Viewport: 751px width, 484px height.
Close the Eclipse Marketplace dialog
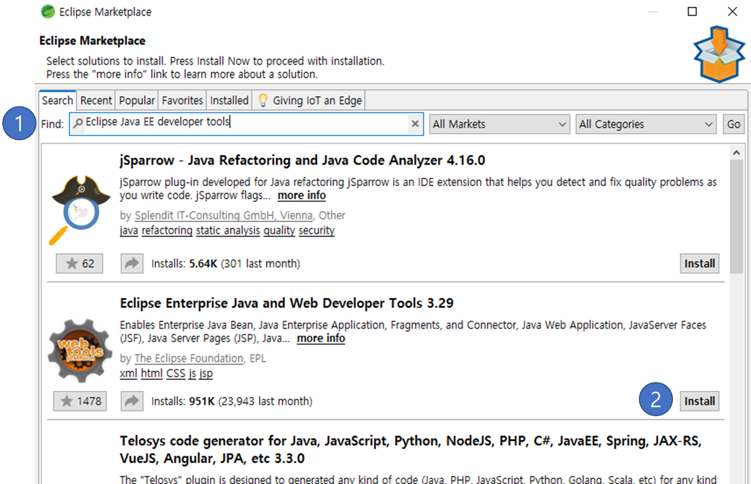point(732,11)
